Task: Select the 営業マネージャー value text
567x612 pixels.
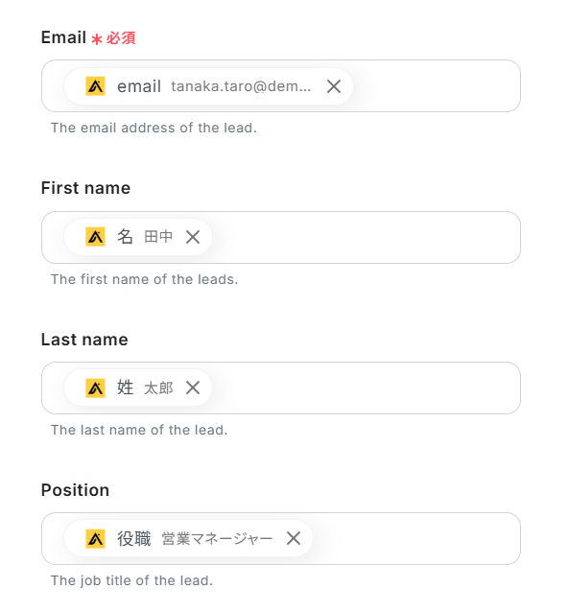Action: pos(217,539)
